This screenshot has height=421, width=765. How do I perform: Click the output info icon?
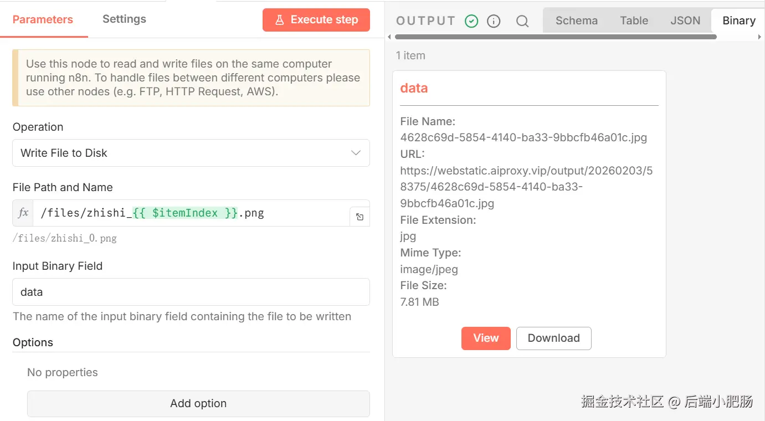(x=494, y=21)
